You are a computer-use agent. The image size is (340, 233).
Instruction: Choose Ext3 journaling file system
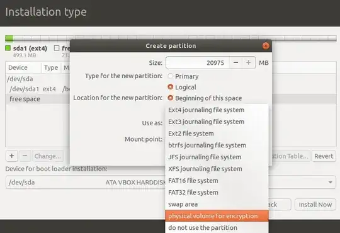coord(217,122)
